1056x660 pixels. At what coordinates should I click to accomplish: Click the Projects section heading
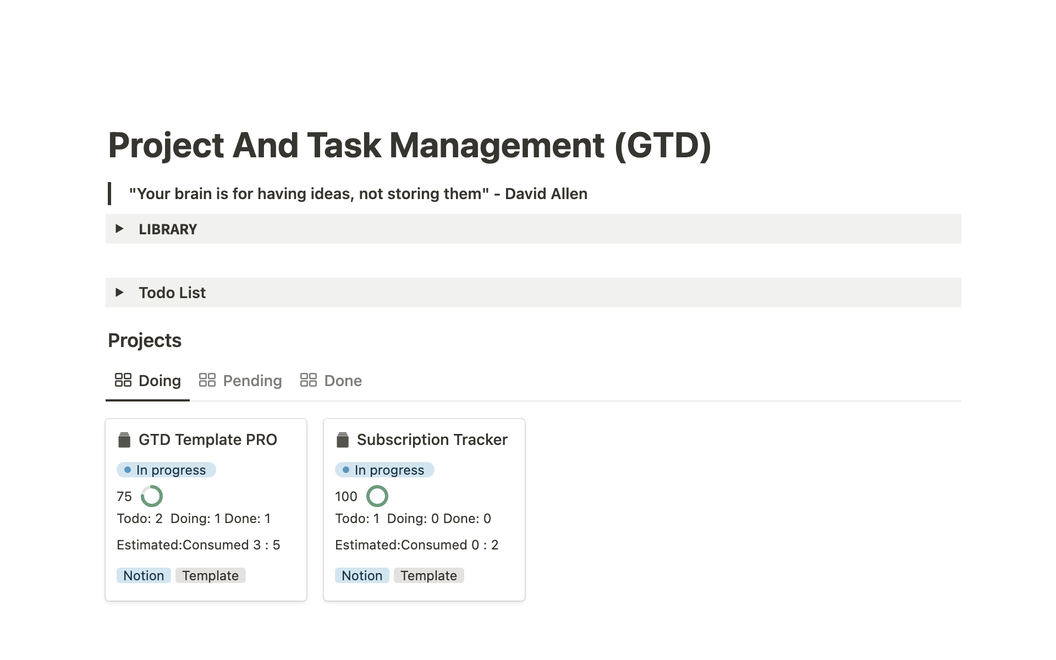coord(145,340)
